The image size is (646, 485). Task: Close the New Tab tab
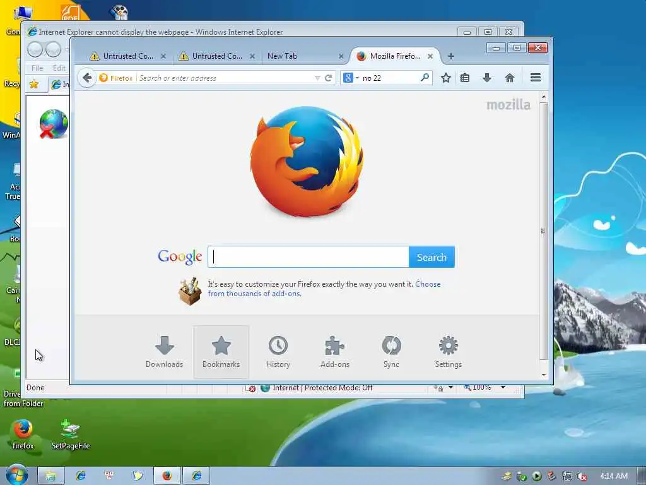(x=341, y=56)
